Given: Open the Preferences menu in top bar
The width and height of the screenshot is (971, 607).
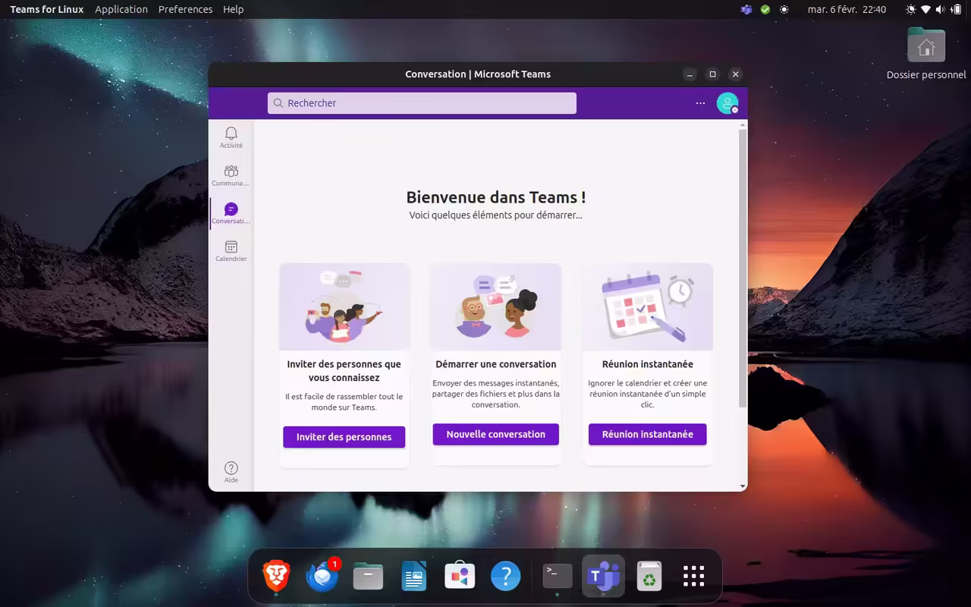Looking at the screenshot, I should pos(185,9).
